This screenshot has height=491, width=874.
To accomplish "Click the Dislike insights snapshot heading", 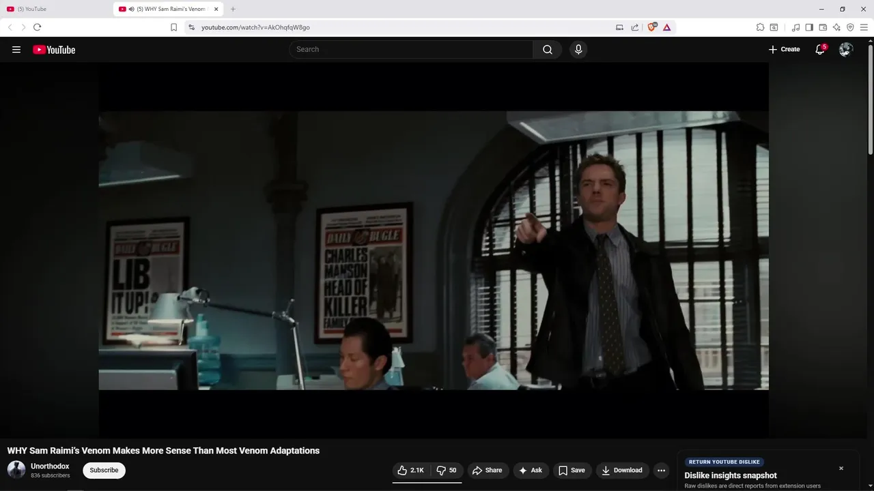I will tap(731, 475).
